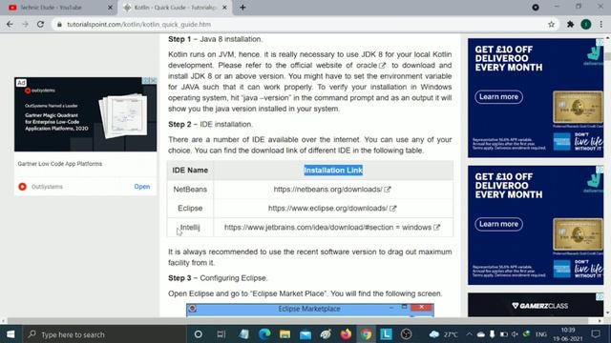Click the ENG language indicator
The image size is (611, 343).
[541, 334]
